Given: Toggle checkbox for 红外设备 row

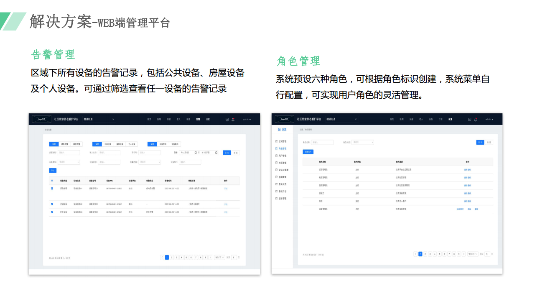Looking at the screenshot, I should coord(52,212).
